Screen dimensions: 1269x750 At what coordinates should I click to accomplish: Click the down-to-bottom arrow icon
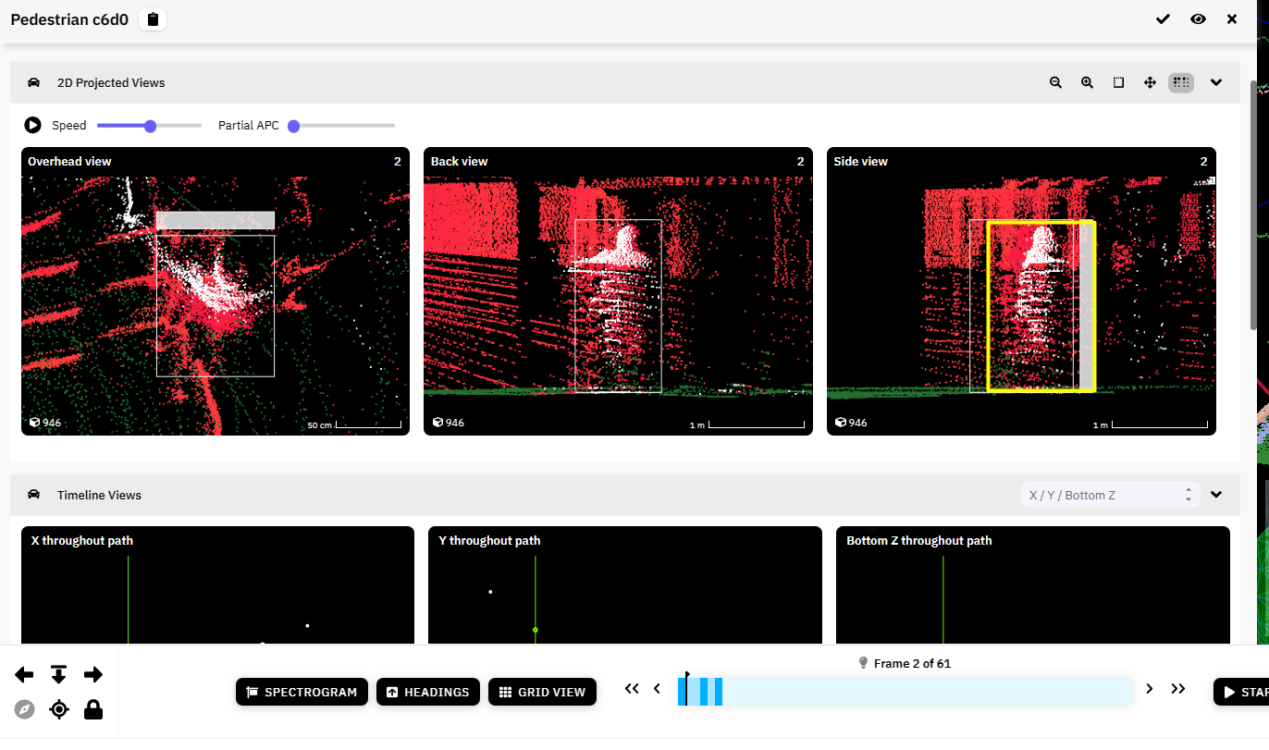tap(58, 675)
